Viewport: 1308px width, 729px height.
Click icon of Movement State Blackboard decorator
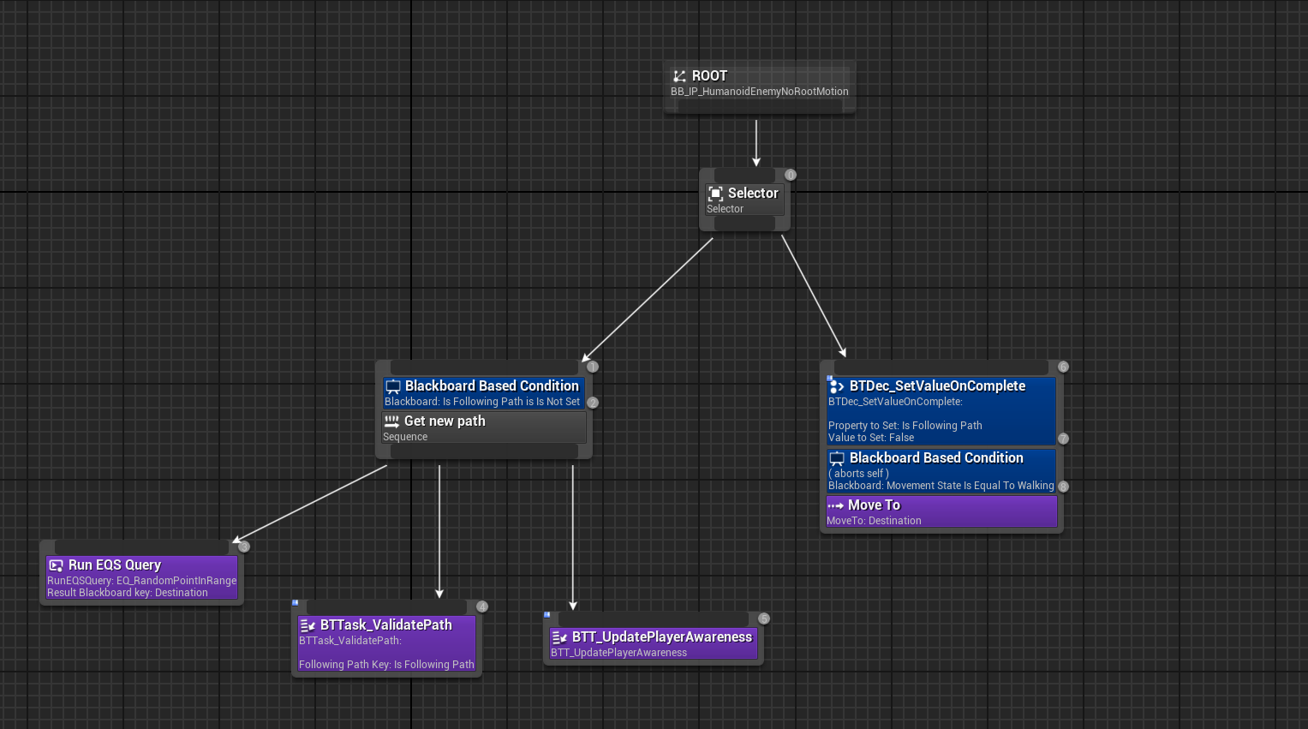click(x=837, y=458)
